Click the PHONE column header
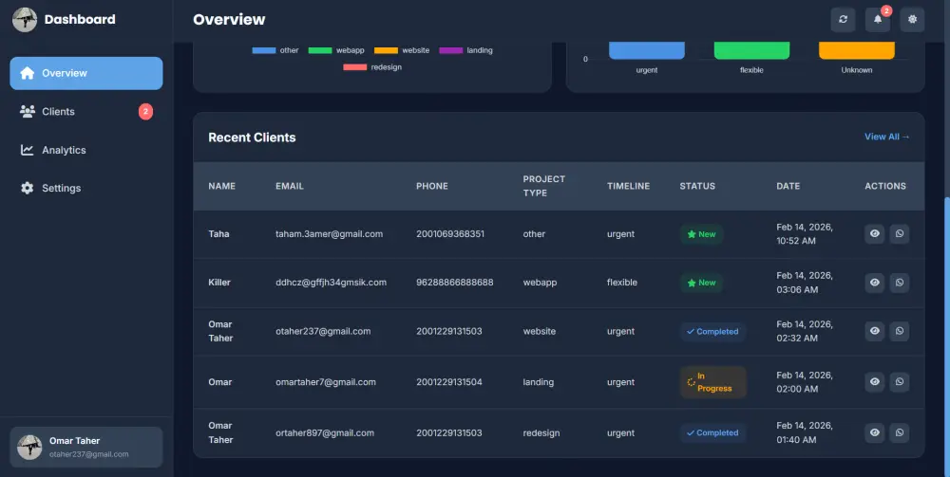Viewport: 950px width, 477px height. click(x=432, y=186)
